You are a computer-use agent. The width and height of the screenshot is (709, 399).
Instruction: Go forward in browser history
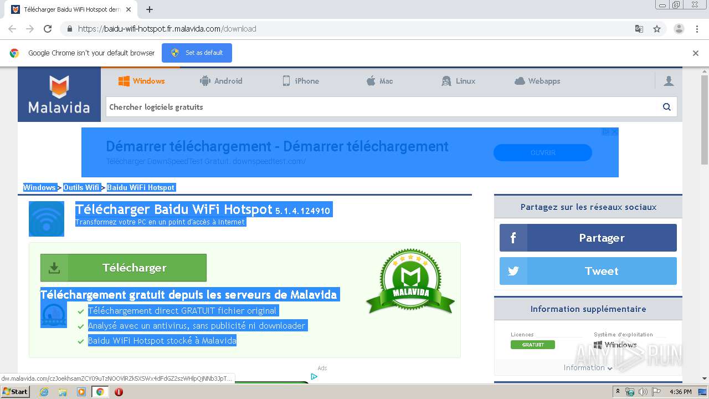(x=30, y=29)
